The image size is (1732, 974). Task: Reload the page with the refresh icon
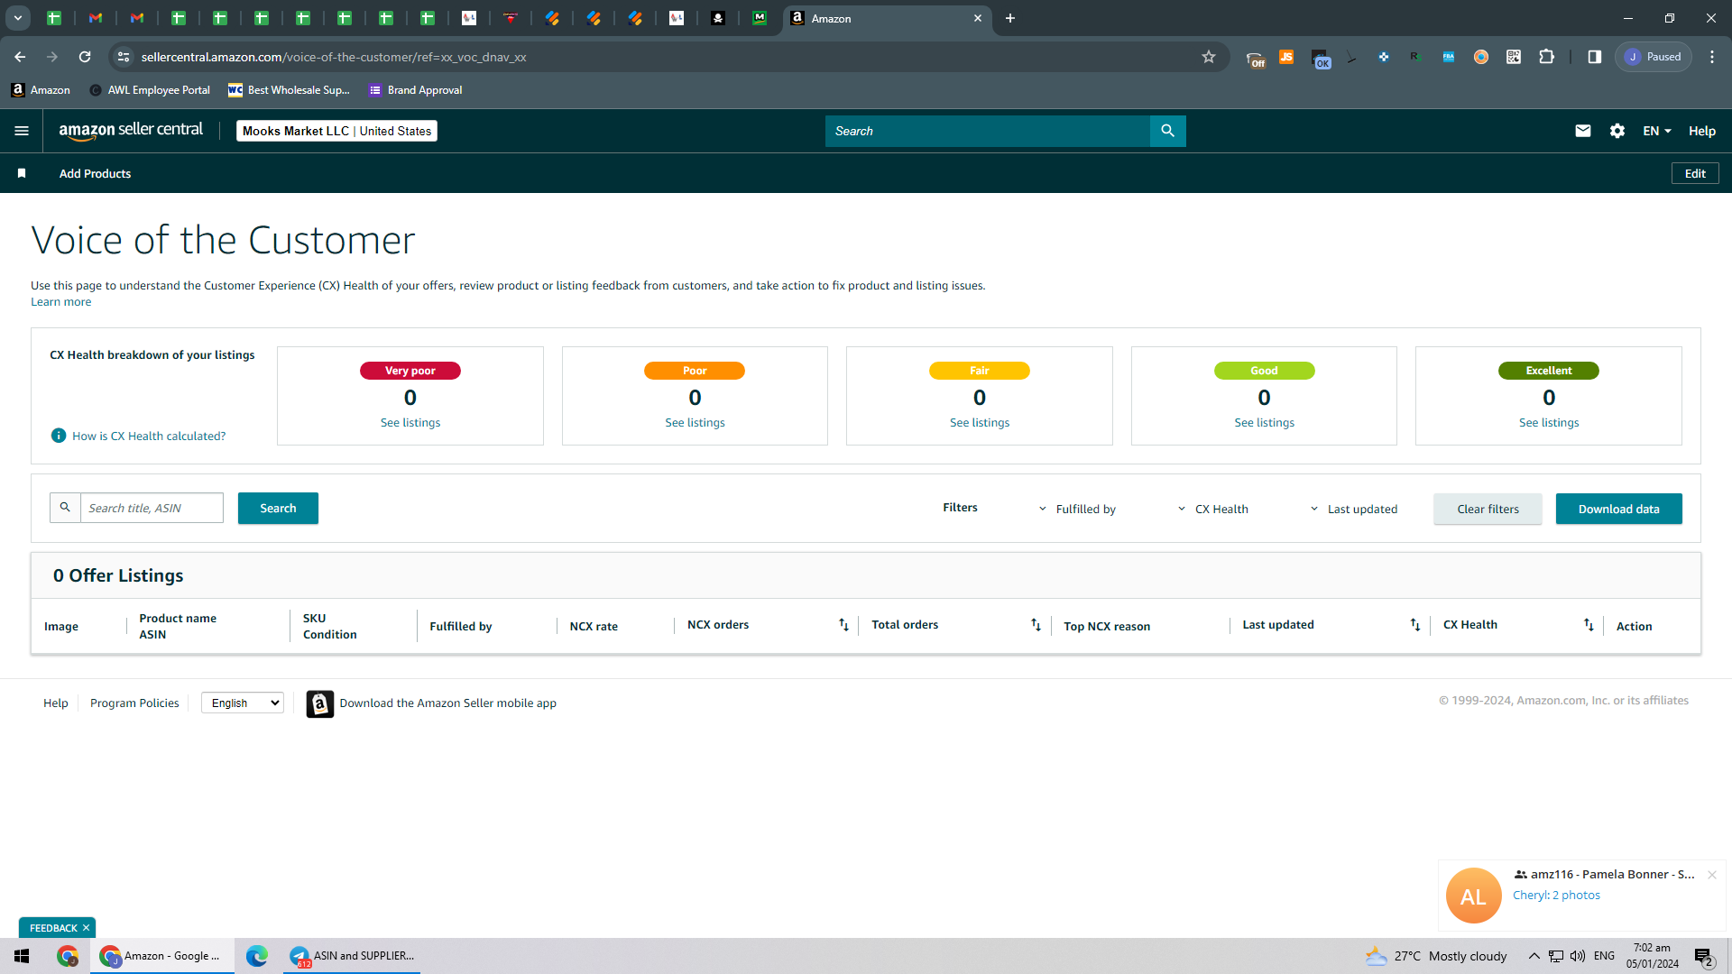point(85,57)
